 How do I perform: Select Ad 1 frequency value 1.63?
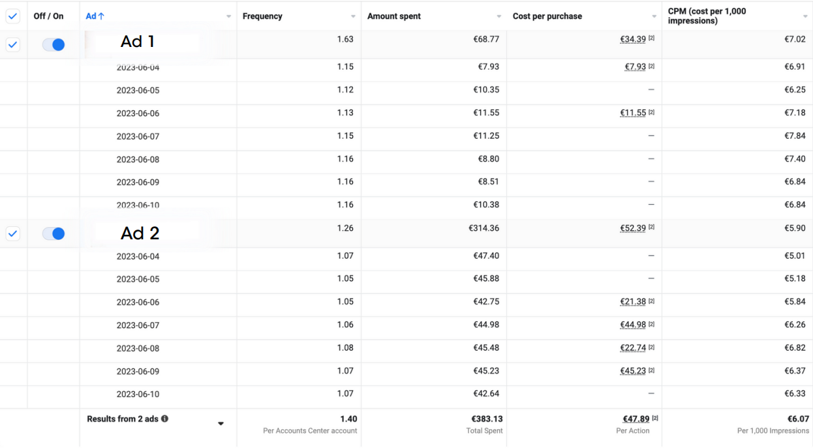pyautogui.click(x=345, y=39)
